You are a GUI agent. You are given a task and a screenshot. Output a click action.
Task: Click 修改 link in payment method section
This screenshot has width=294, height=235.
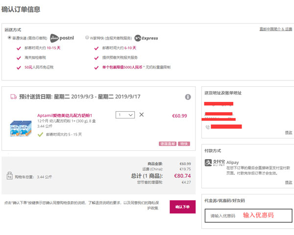289,182
